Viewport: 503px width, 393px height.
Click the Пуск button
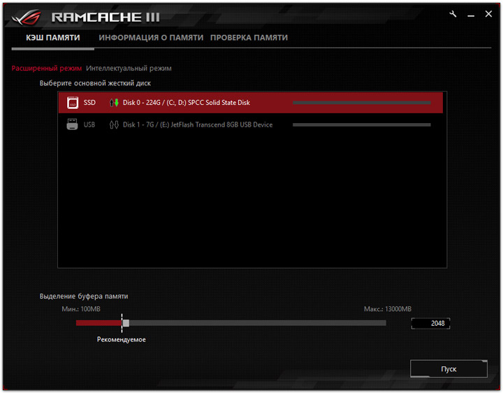(449, 369)
